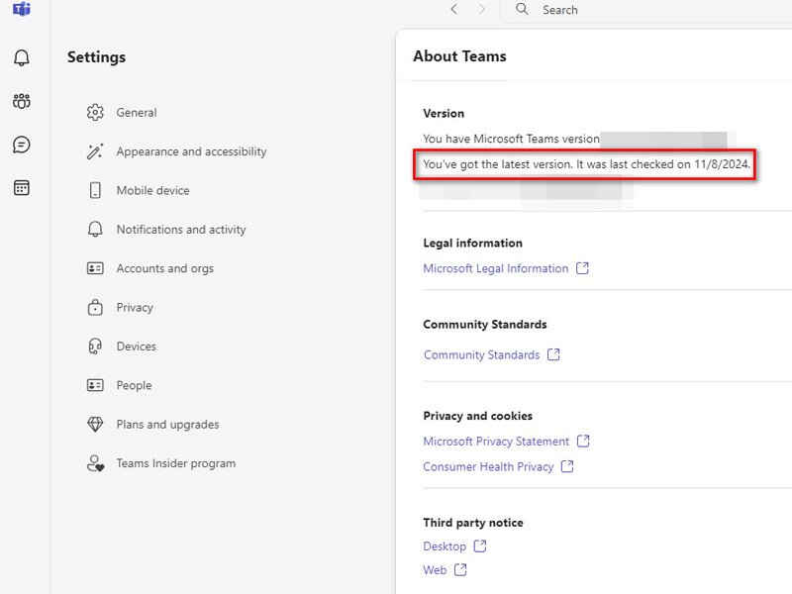Click the 'You've got the latest version' text
Screen dimensions: 792x594
click(x=586, y=164)
